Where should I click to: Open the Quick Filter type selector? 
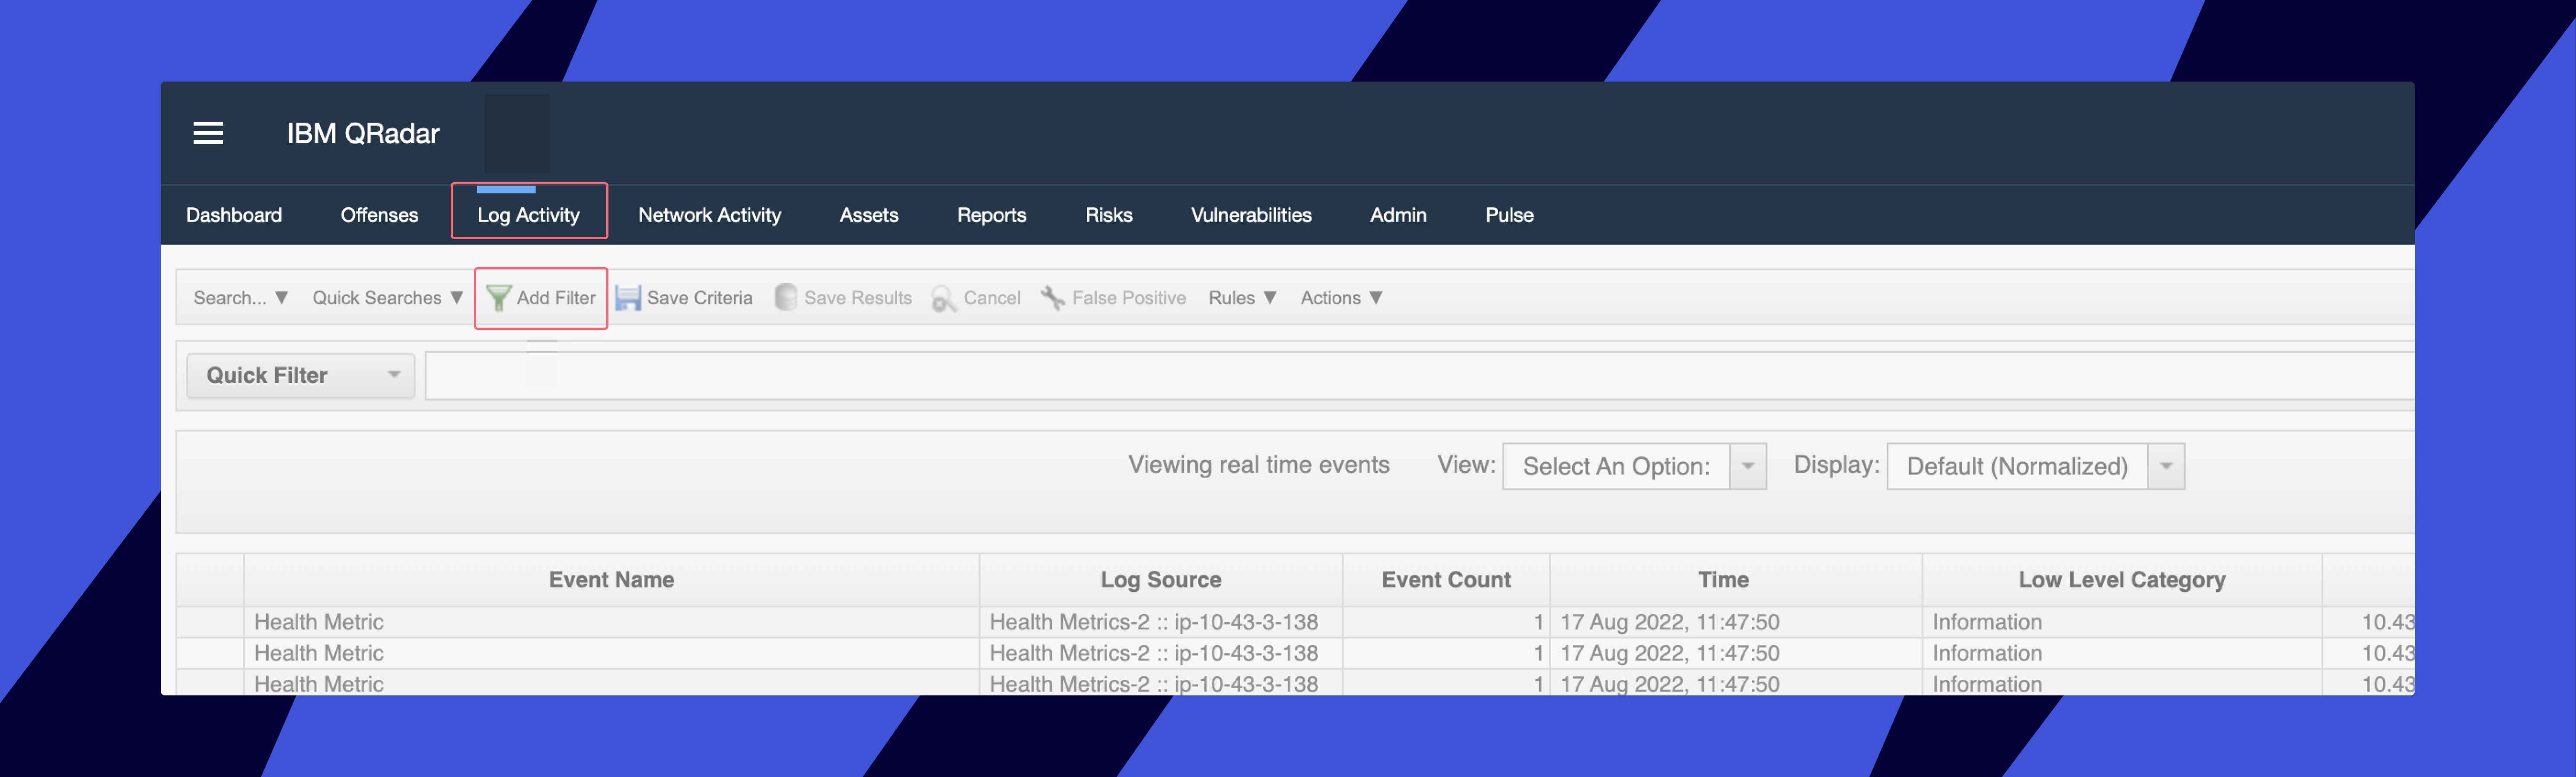pos(300,376)
